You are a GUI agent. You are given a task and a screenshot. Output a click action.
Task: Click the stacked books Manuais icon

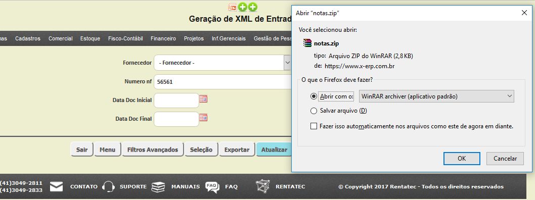click(x=158, y=187)
